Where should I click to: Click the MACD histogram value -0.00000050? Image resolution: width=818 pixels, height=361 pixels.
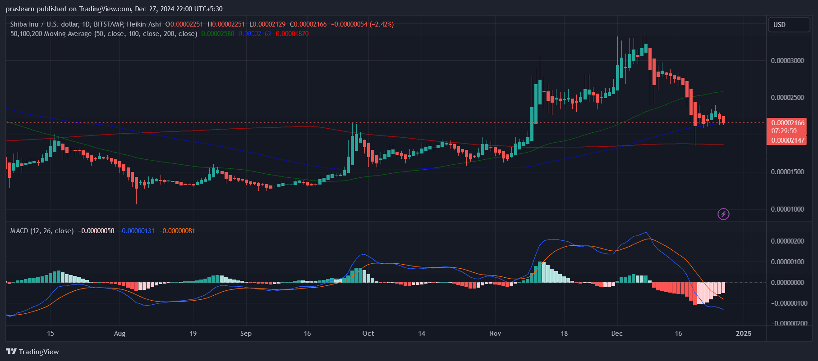96,231
